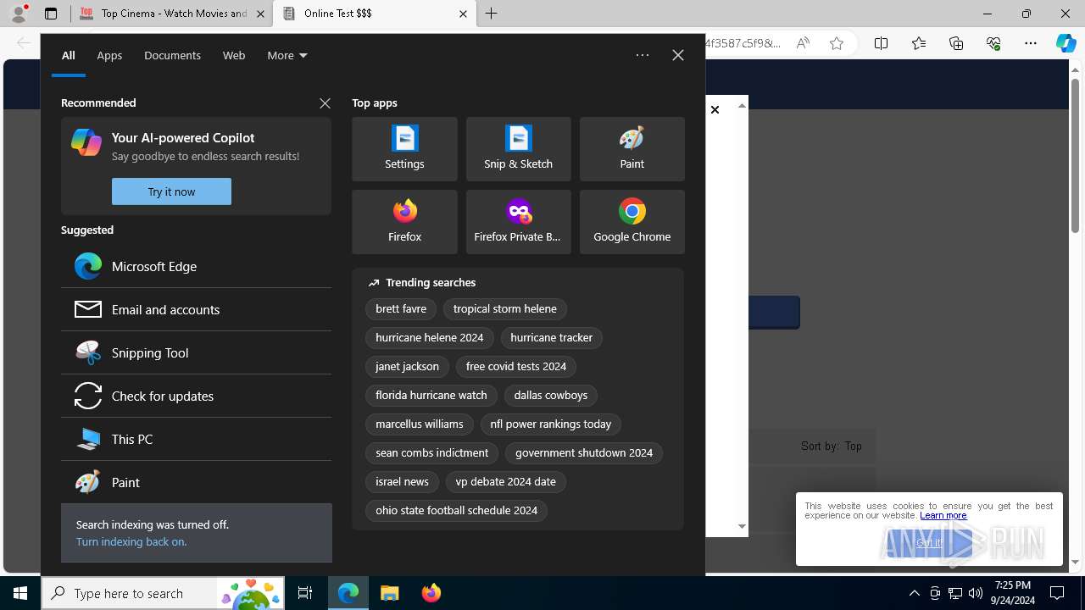Switch to Documents search tab
This screenshot has height=610, width=1085.
pos(172,55)
